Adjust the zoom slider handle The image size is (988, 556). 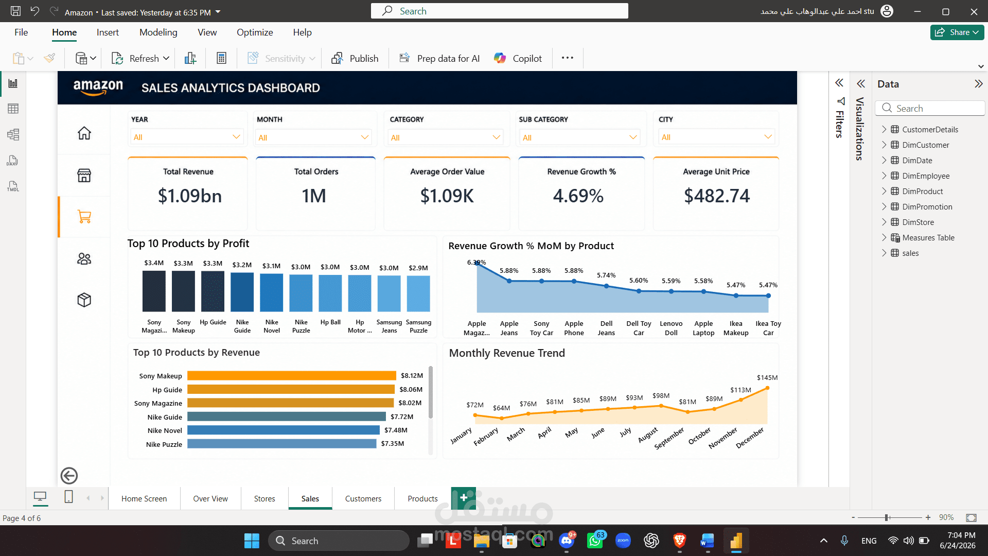pyautogui.click(x=887, y=517)
